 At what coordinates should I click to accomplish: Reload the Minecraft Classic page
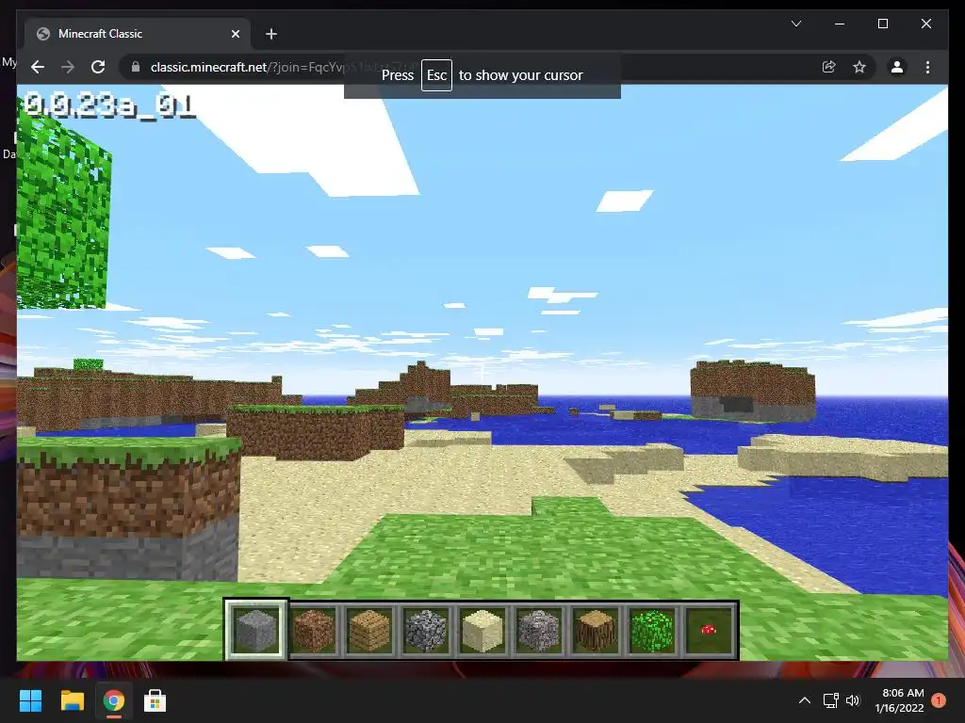point(98,67)
